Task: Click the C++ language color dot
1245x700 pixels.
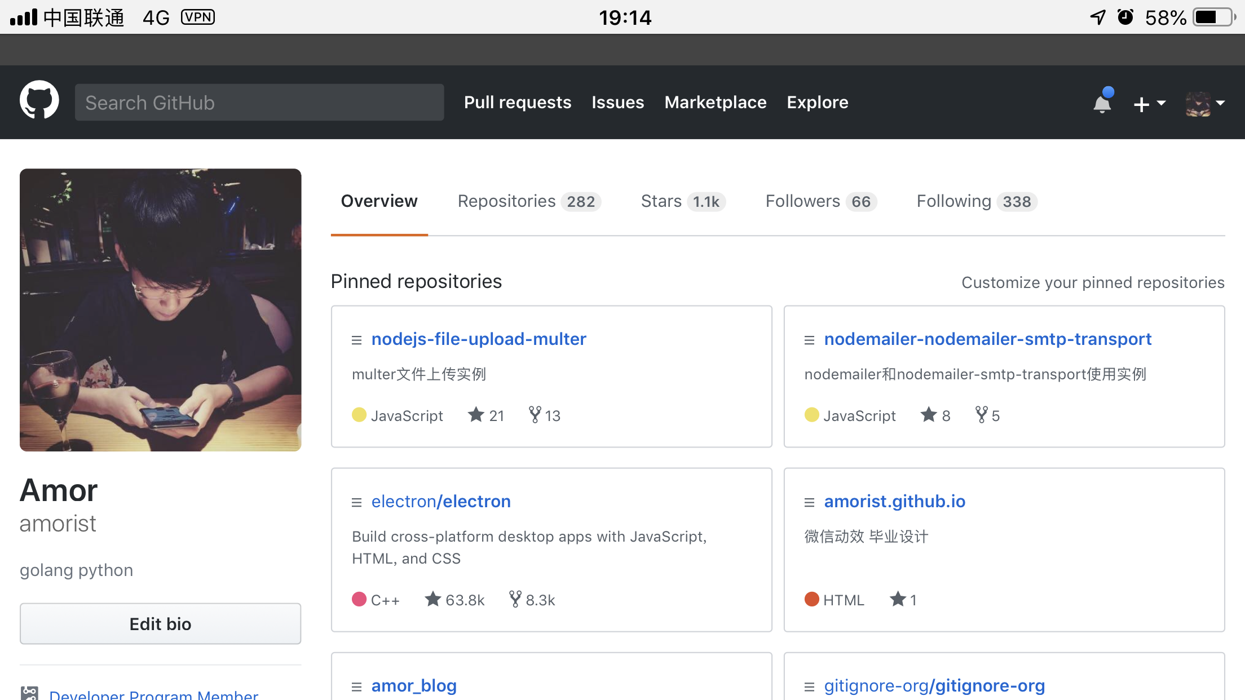Action: point(359,599)
